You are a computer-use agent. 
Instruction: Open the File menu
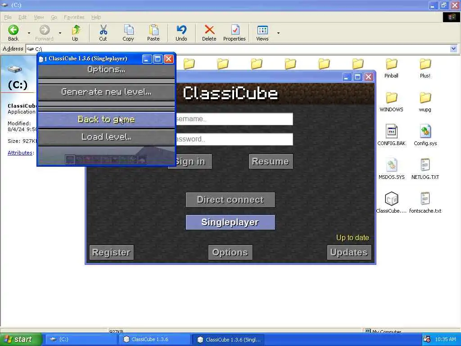pos(8,17)
